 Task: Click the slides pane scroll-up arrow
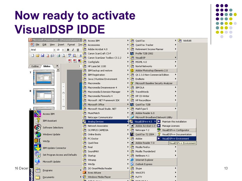pos(58,70)
